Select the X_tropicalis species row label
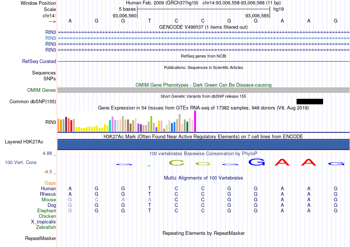 [43, 222]
